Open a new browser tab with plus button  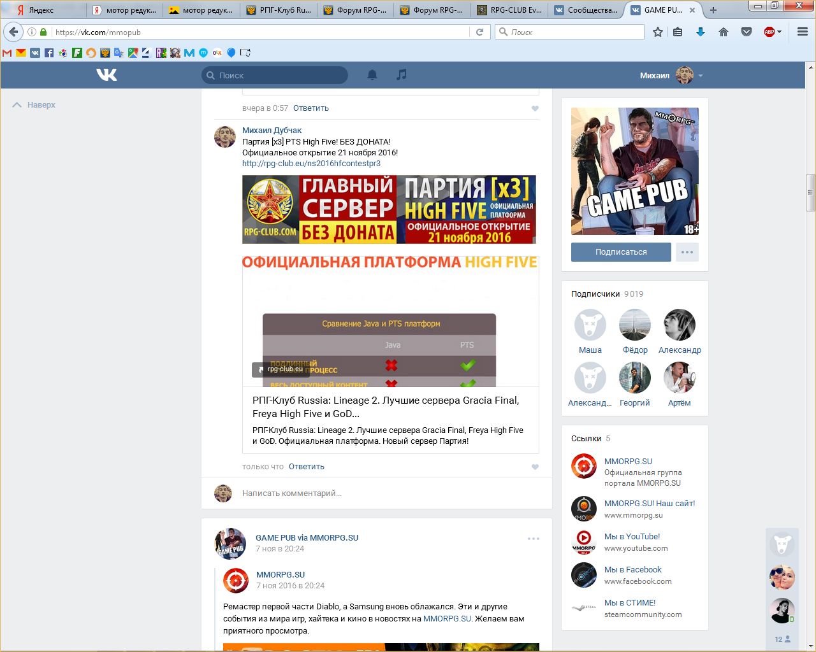(x=713, y=10)
